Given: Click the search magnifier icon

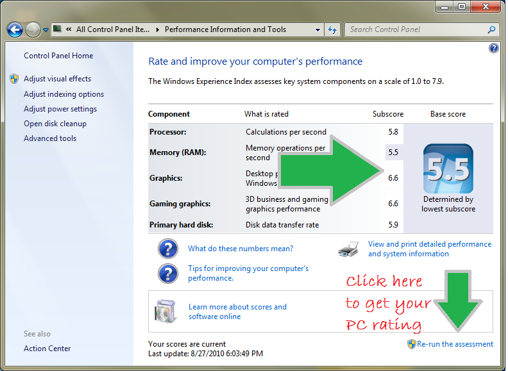Looking at the screenshot, I should click(491, 29).
